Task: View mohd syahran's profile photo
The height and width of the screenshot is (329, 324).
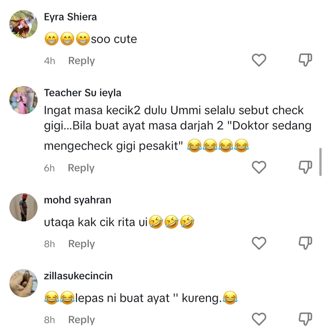Action: 23,207
